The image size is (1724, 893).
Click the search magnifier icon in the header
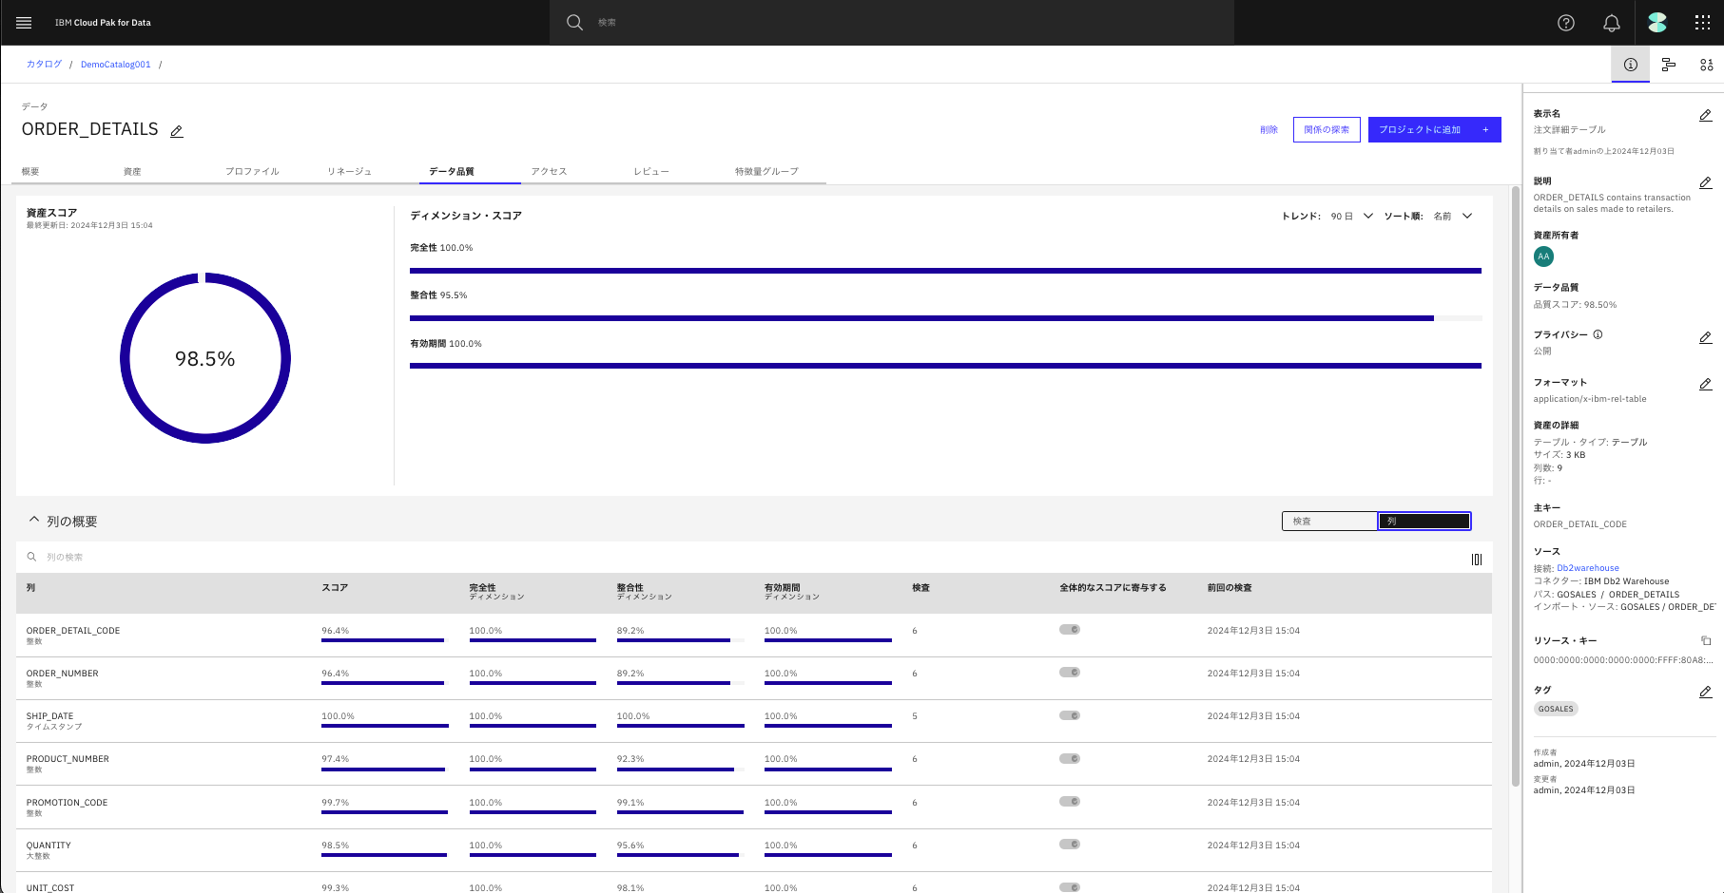click(574, 22)
